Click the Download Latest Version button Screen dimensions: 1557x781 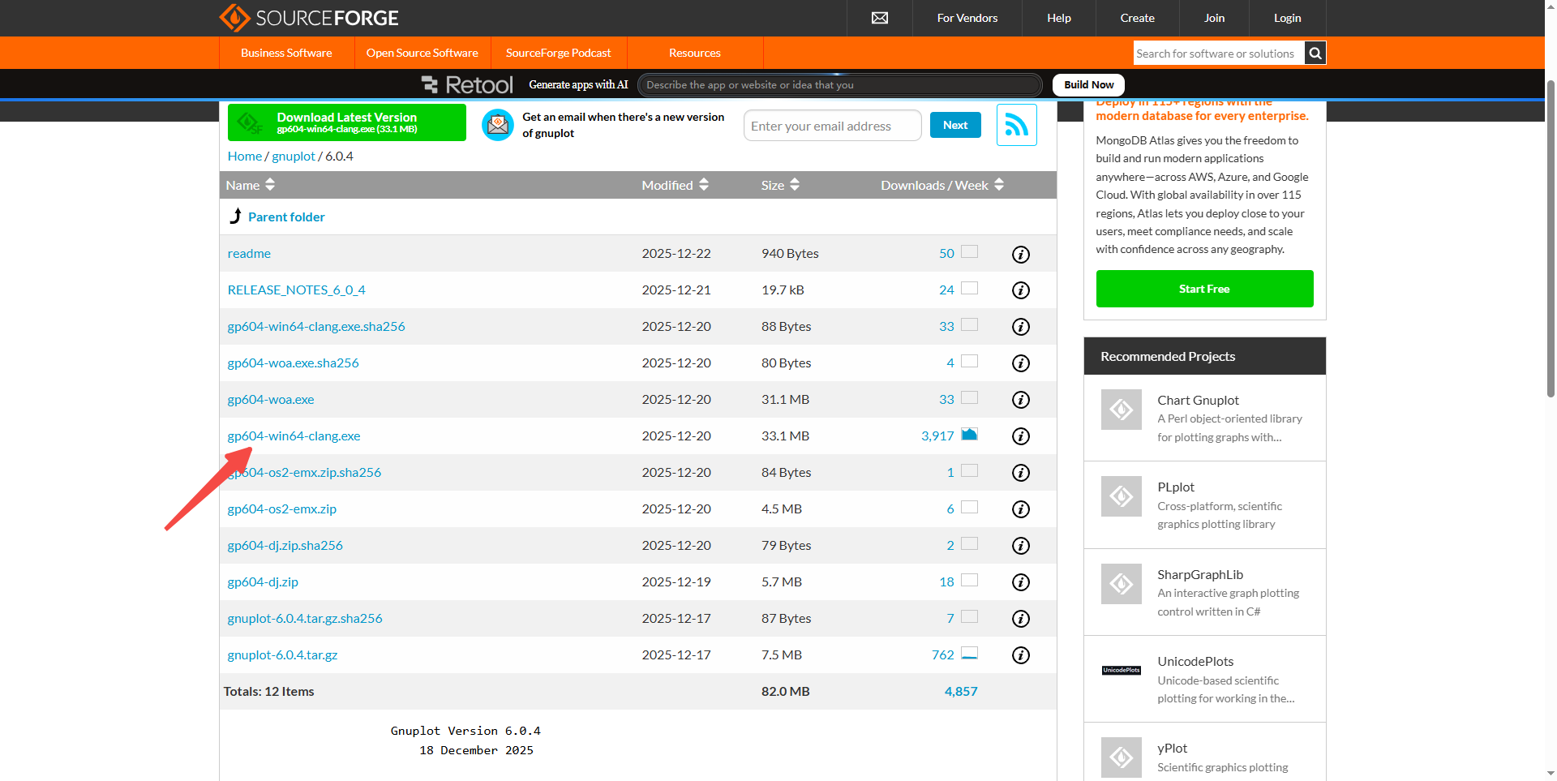pyautogui.click(x=346, y=122)
